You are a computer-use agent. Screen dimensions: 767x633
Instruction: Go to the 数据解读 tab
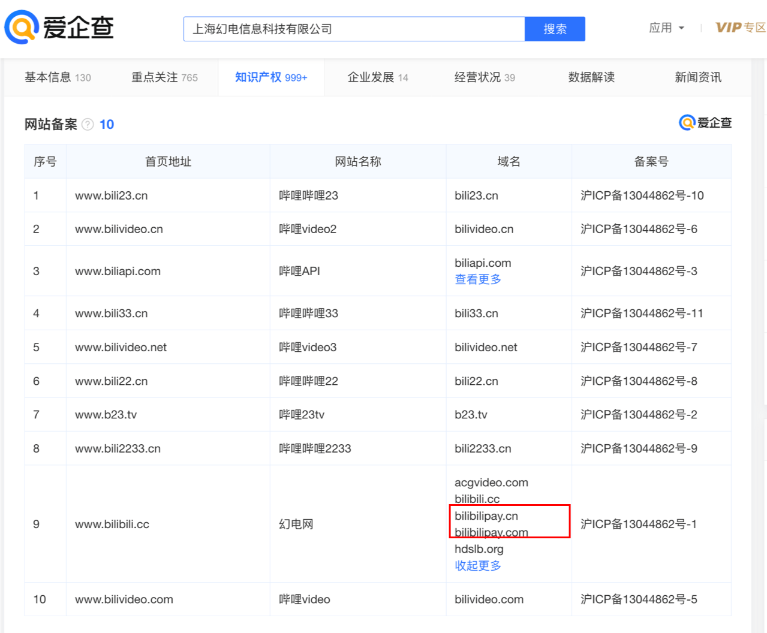591,77
